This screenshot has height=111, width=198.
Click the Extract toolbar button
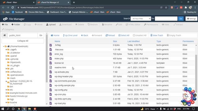coord(178,25)
